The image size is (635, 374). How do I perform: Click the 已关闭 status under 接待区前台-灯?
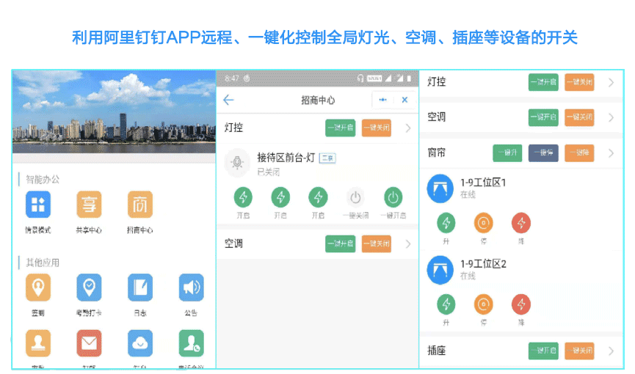[x=269, y=172]
